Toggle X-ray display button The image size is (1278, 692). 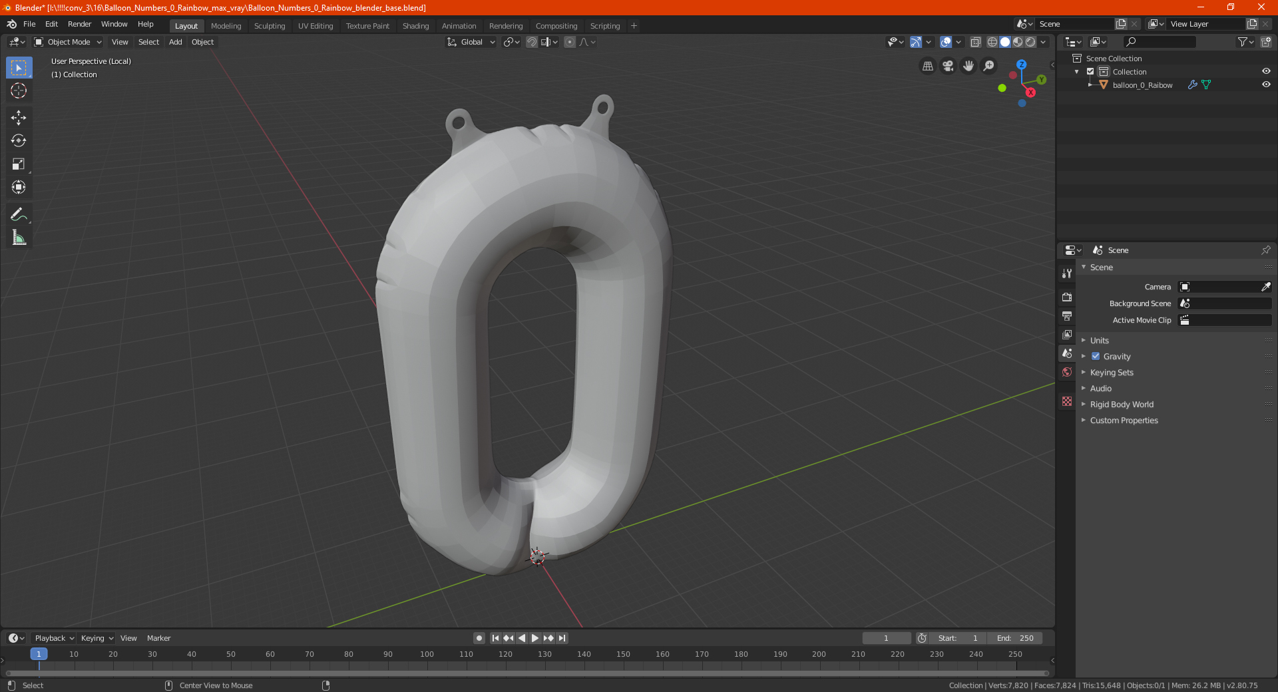point(975,42)
